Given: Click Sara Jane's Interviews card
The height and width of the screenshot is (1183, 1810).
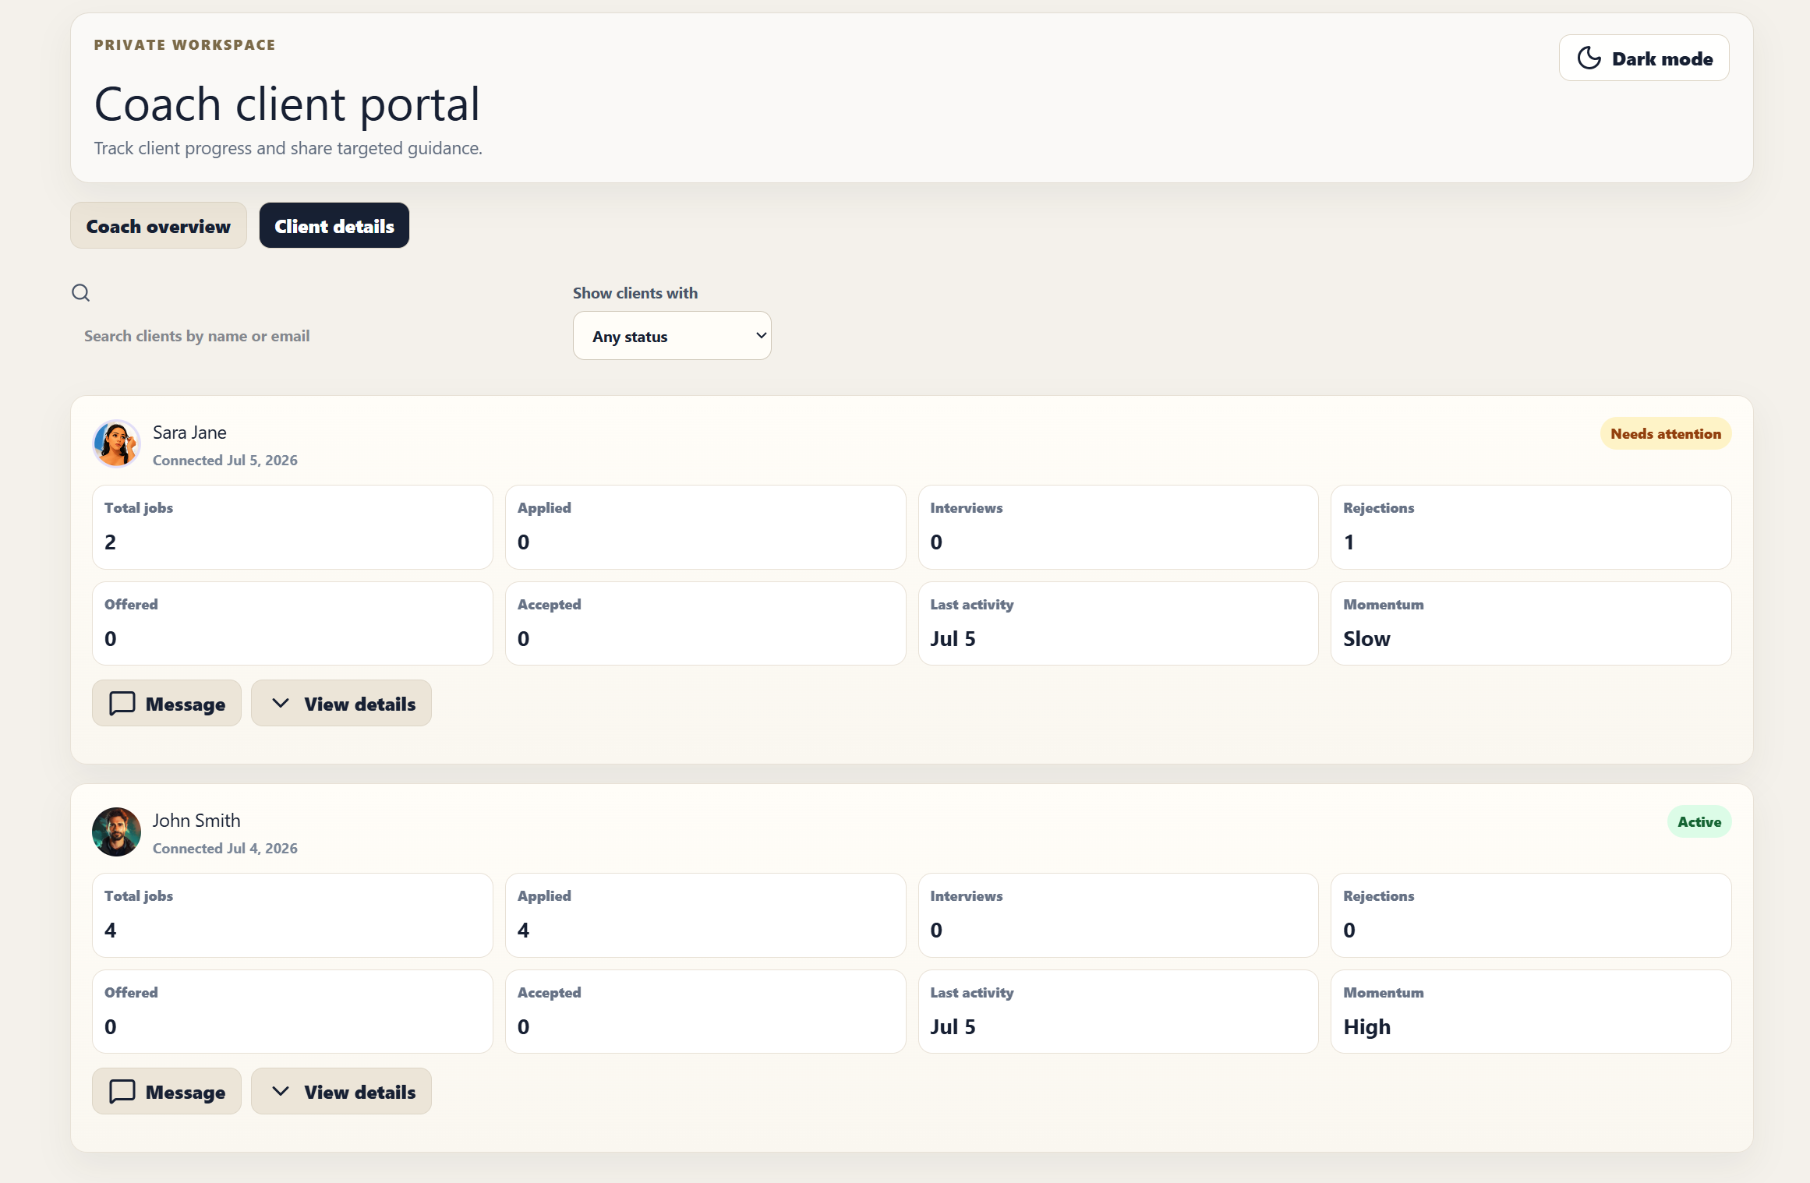Looking at the screenshot, I should (x=1118, y=527).
